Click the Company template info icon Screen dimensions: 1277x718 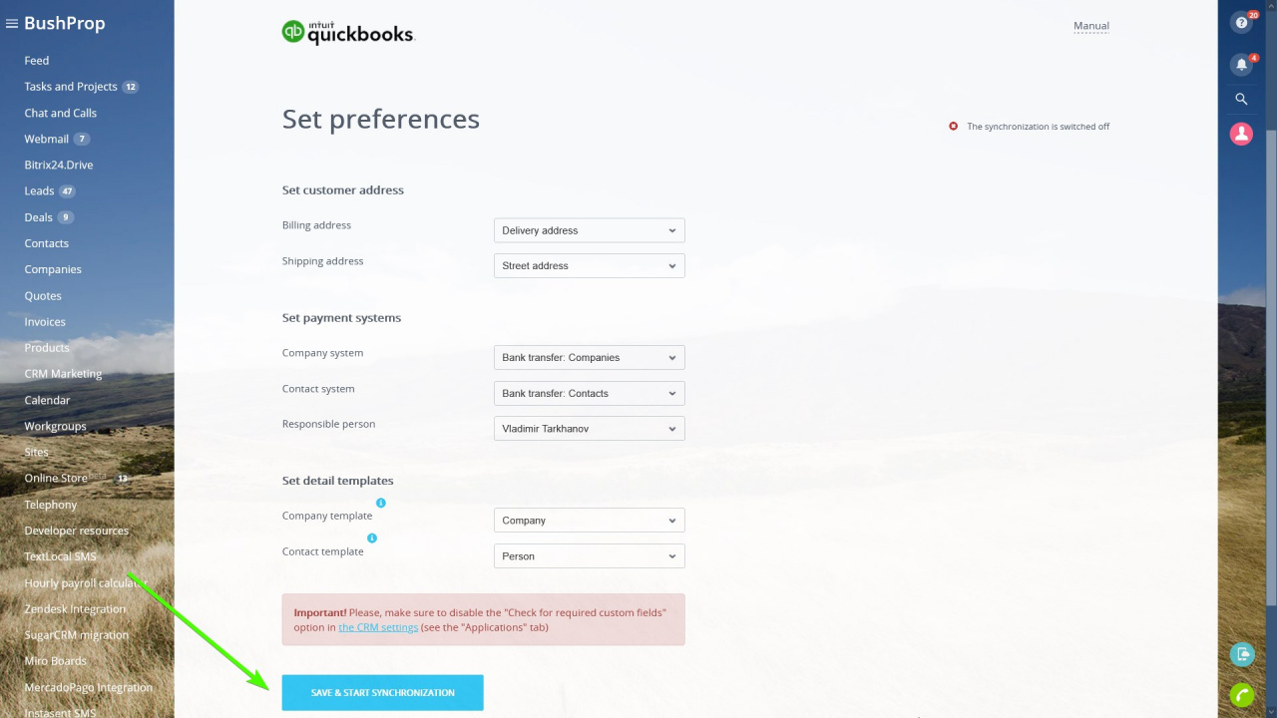(x=381, y=503)
